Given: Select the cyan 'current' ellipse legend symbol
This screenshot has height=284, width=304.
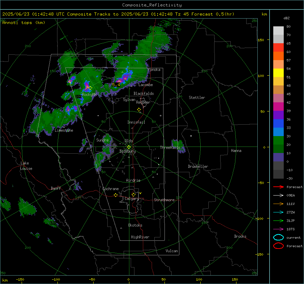Looking at the screenshot, I should 278,237.
